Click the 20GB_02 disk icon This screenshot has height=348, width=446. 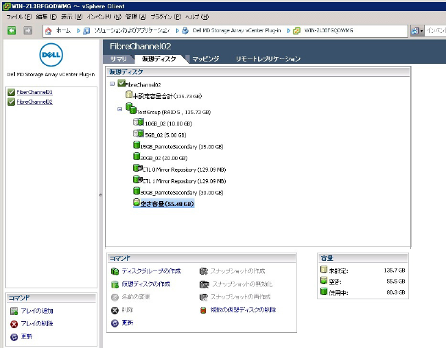pyautogui.click(x=137, y=156)
